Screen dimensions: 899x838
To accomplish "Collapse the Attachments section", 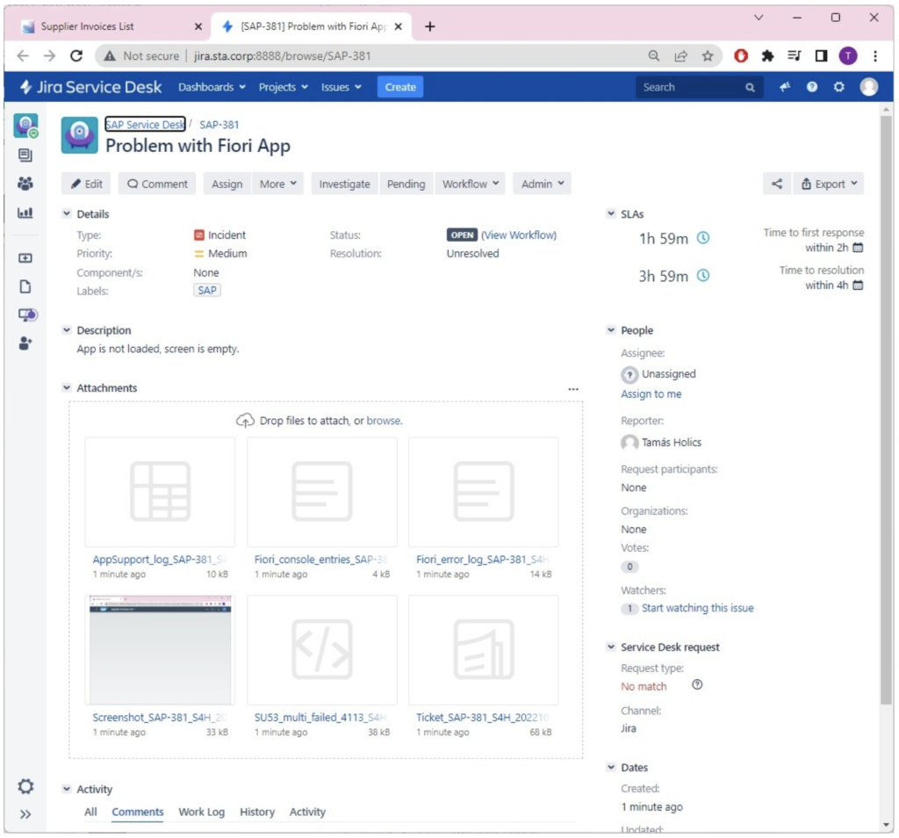I will pos(67,387).
